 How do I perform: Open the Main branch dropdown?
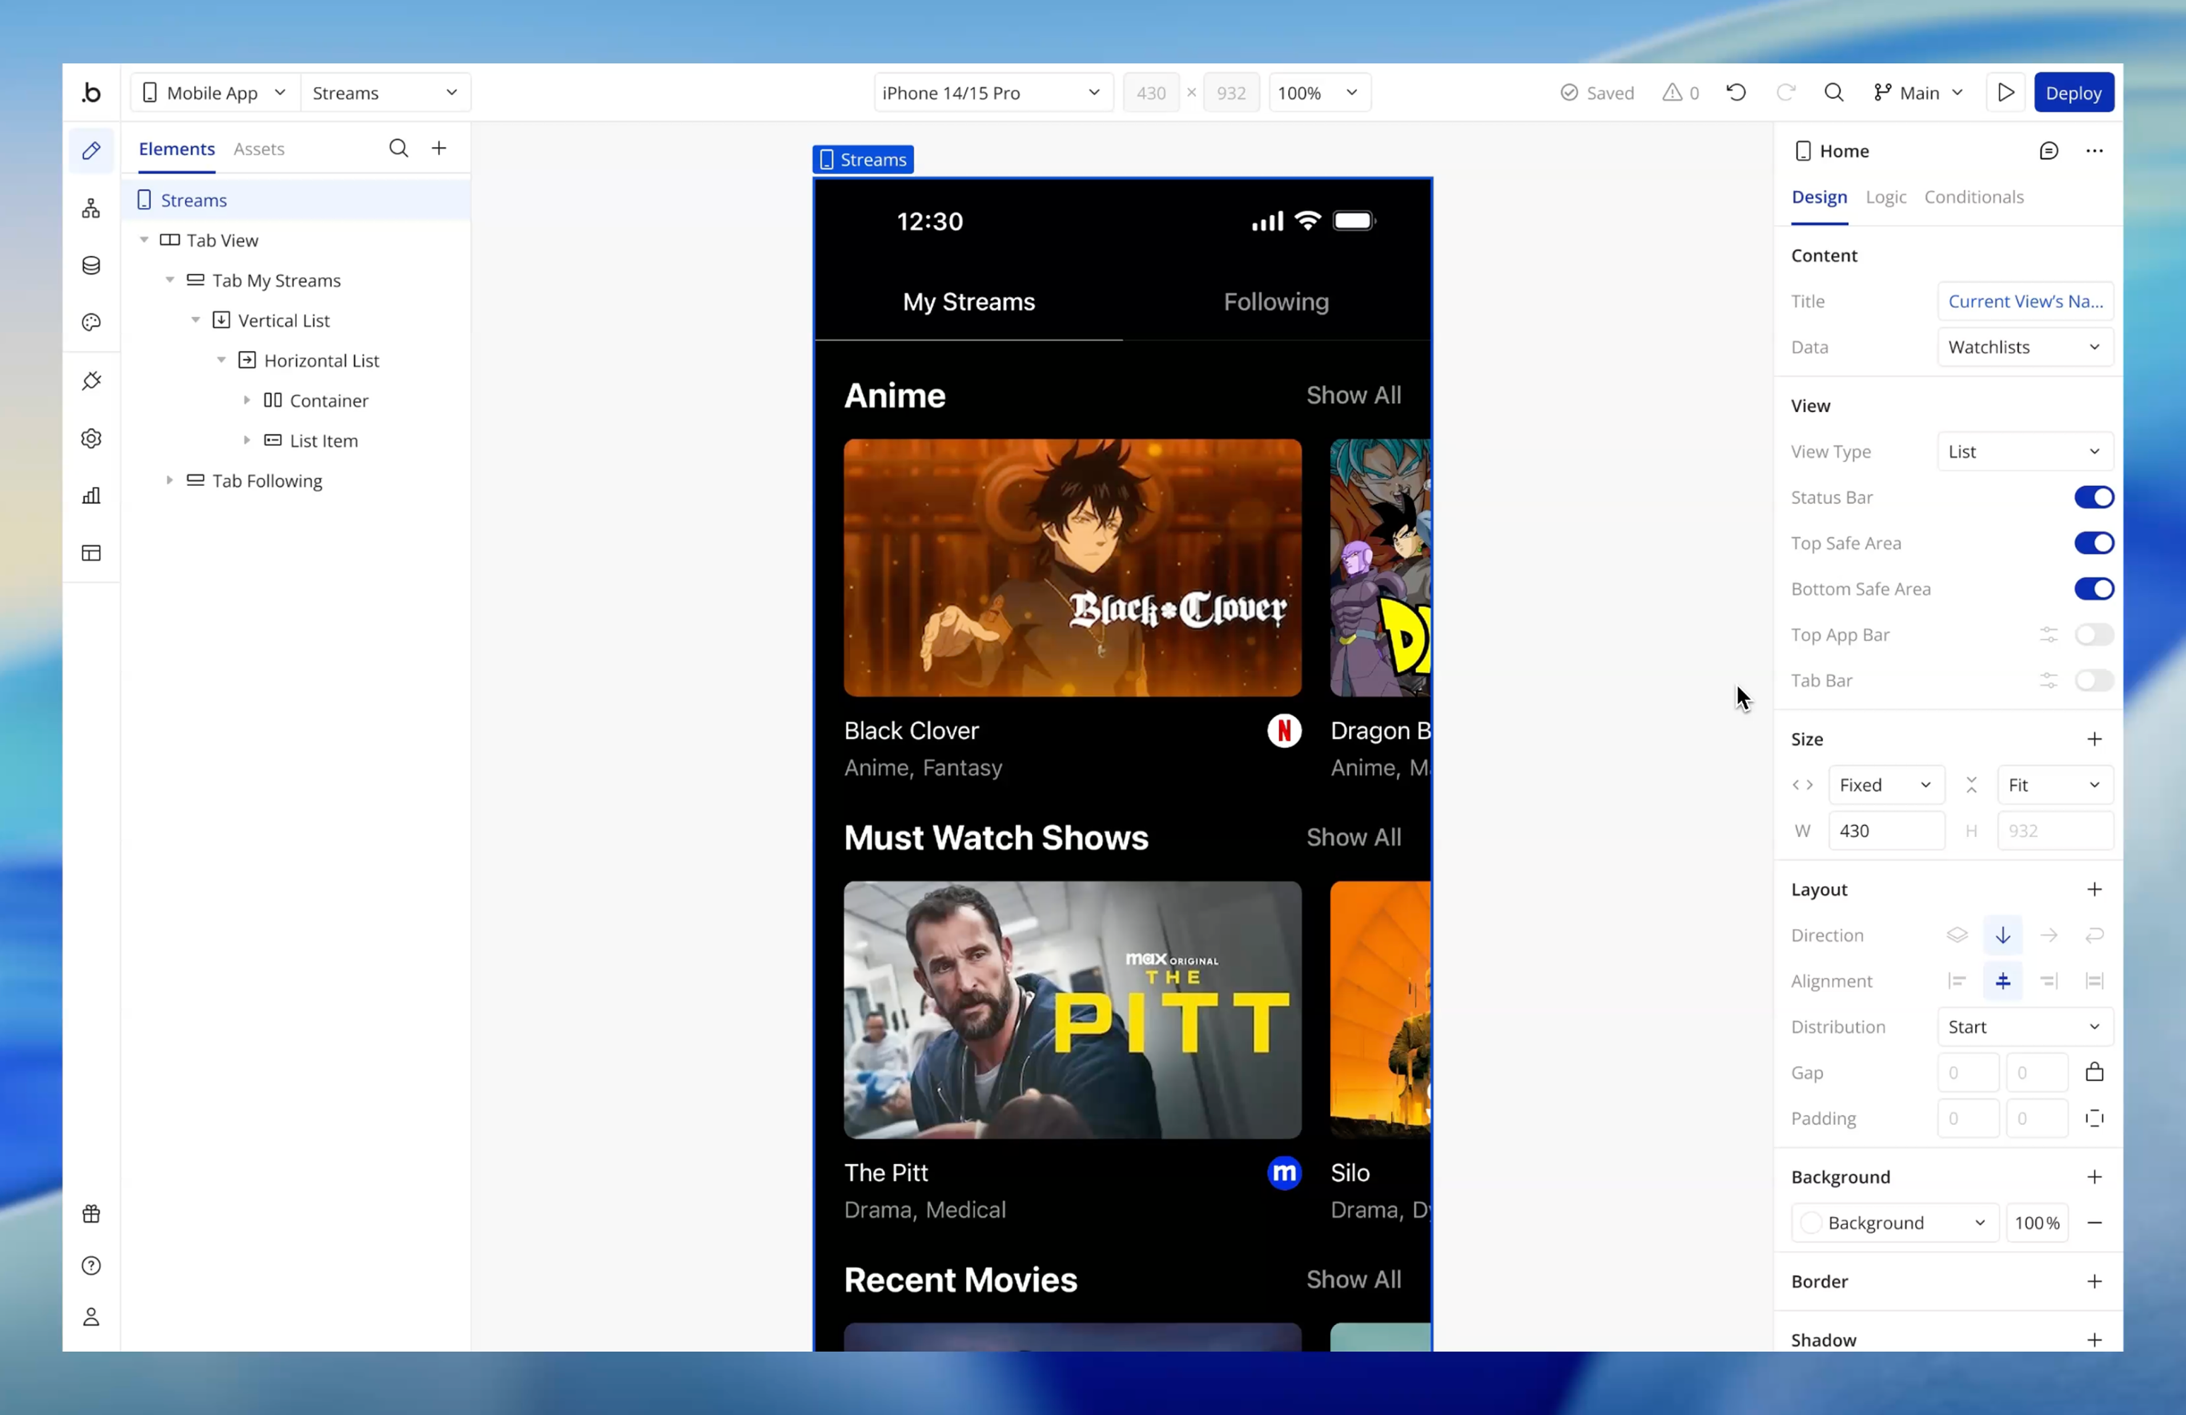(x=1919, y=93)
